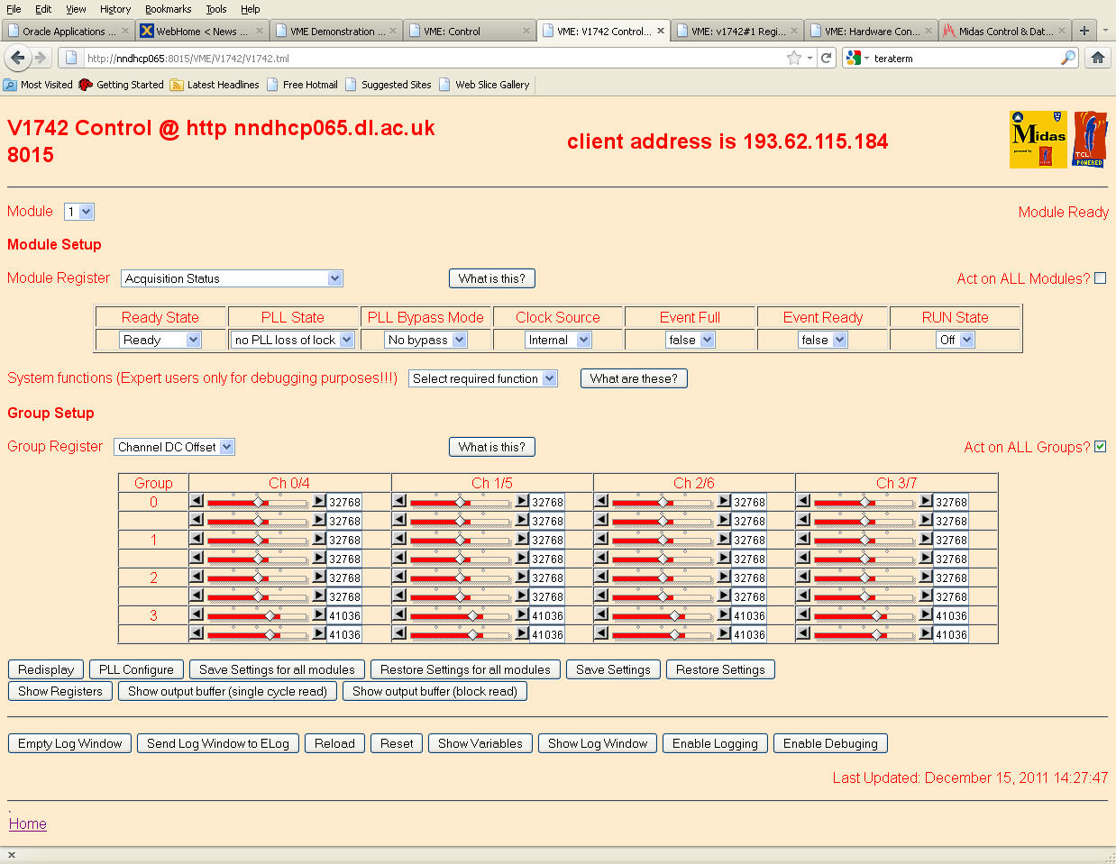The image size is (1116, 864).
Task: Click the URL address bar field
Action: (433, 58)
